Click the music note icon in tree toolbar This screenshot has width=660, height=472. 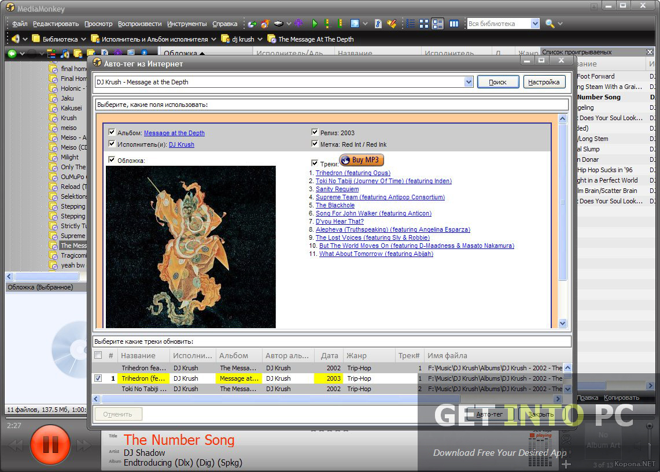(65, 53)
